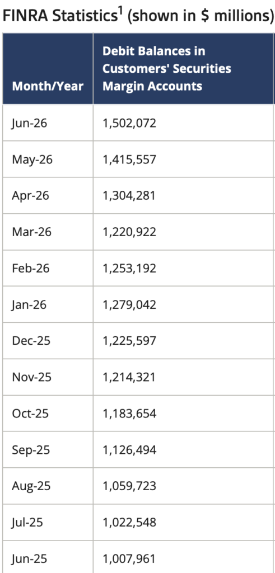Viewport: 275px width, 573px height.
Task: Select the Dec-25 row label
Action: click(x=31, y=341)
